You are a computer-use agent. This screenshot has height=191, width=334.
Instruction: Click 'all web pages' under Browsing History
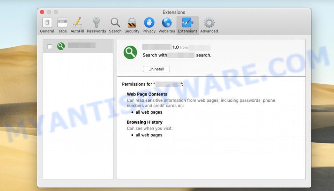point(149,135)
